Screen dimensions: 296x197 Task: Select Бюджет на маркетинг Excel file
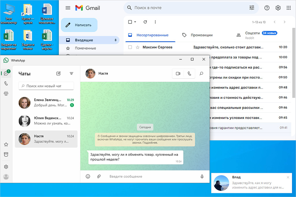tap(8, 40)
